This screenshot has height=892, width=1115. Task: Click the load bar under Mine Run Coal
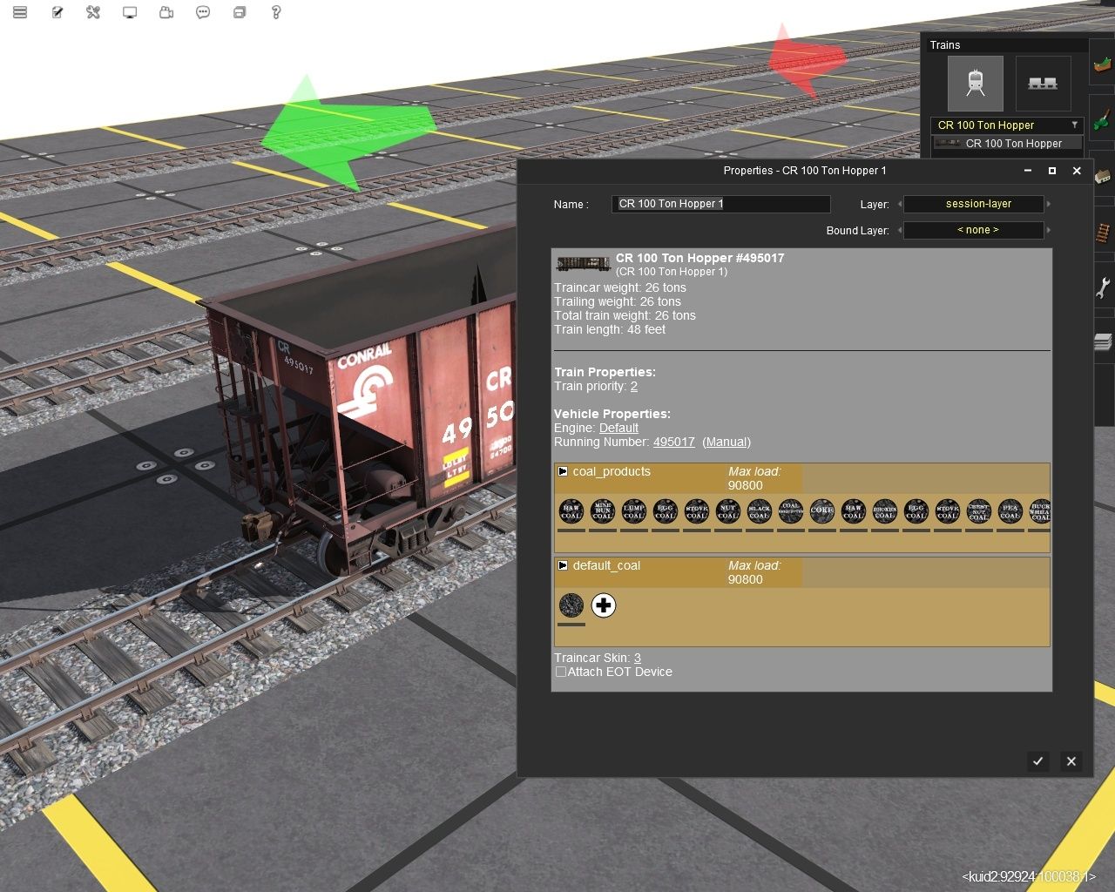(x=603, y=530)
